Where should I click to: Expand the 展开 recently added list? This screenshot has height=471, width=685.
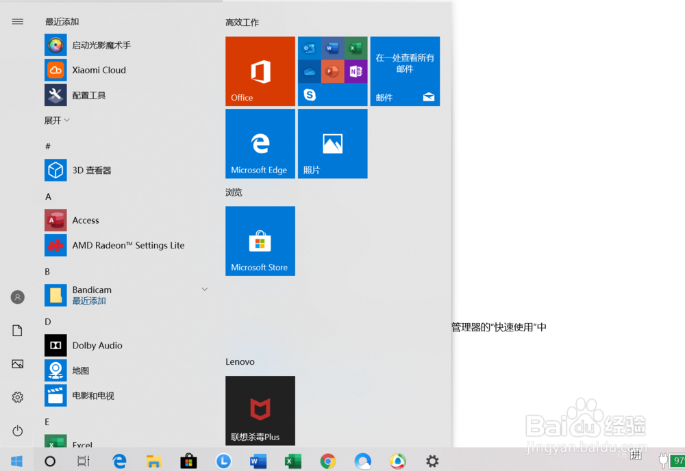(57, 120)
